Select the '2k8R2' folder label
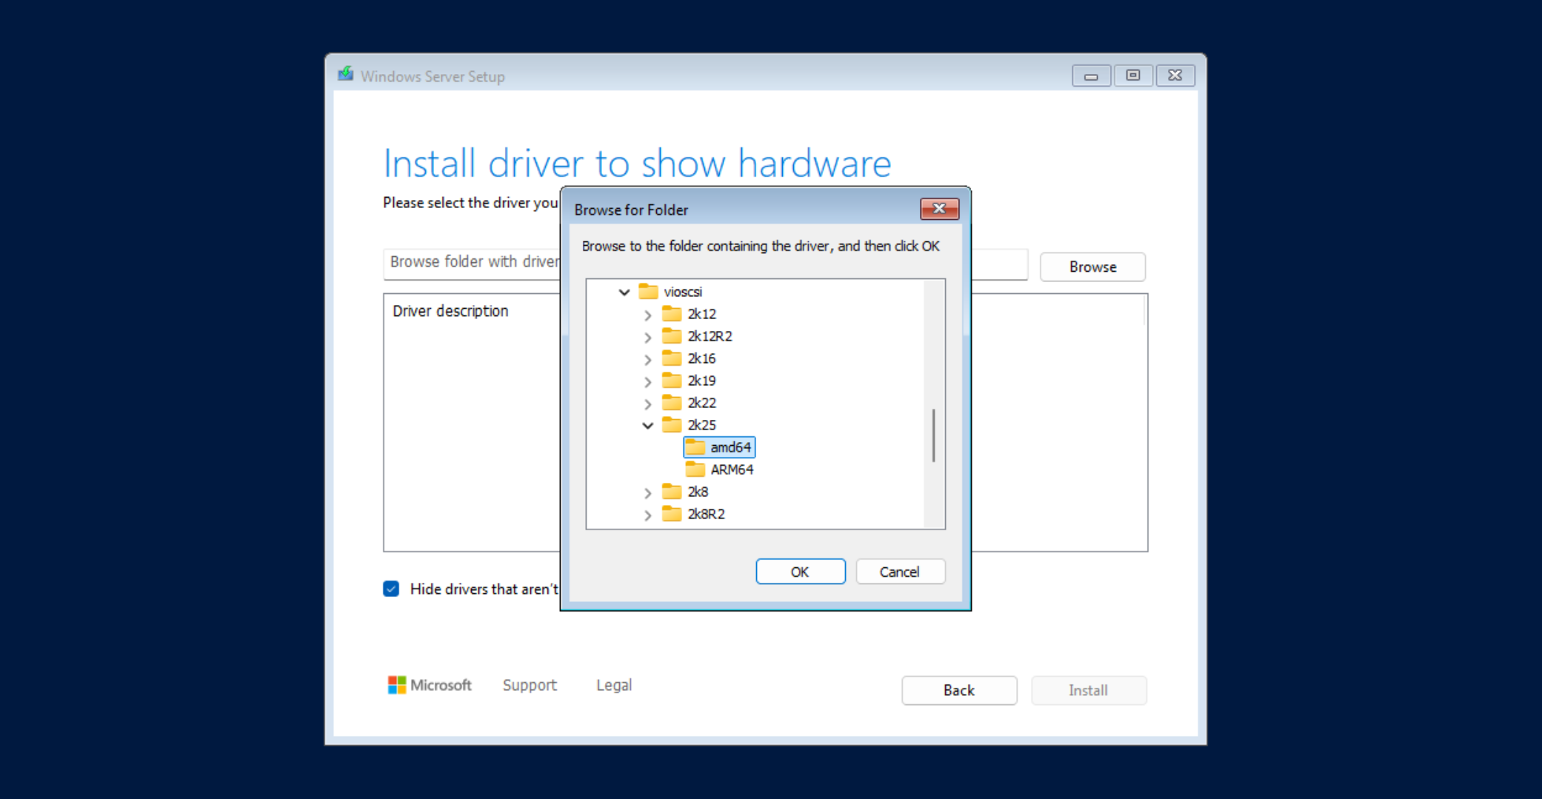This screenshot has width=1542, height=799. pos(706,514)
